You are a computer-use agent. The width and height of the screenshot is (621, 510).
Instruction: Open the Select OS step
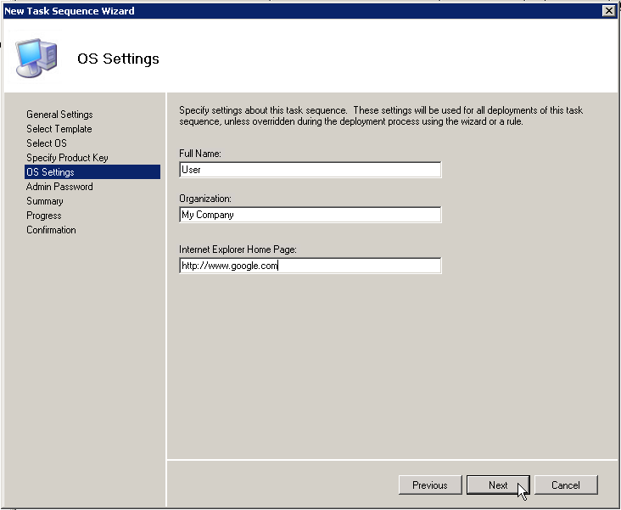46,143
